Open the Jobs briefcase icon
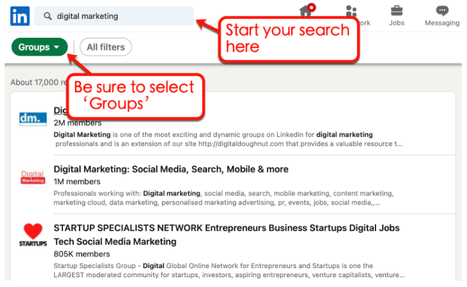The width and height of the screenshot is (467, 287). pos(396,11)
